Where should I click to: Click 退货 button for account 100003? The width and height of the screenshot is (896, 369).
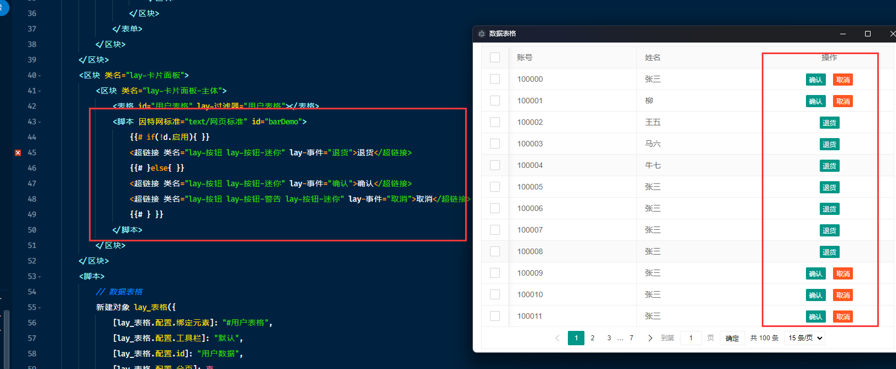click(830, 144)
